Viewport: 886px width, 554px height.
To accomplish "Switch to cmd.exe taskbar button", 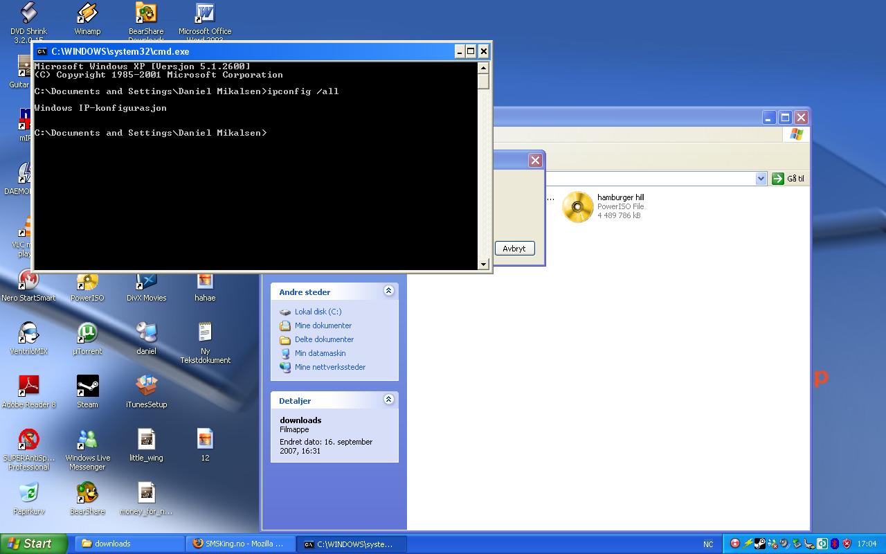I will tap(352, 544).
